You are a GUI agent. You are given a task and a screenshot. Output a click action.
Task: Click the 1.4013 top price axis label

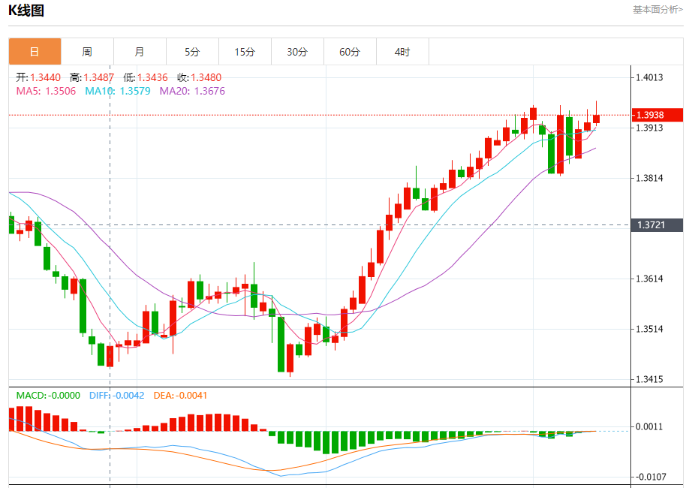coord(649,77)
